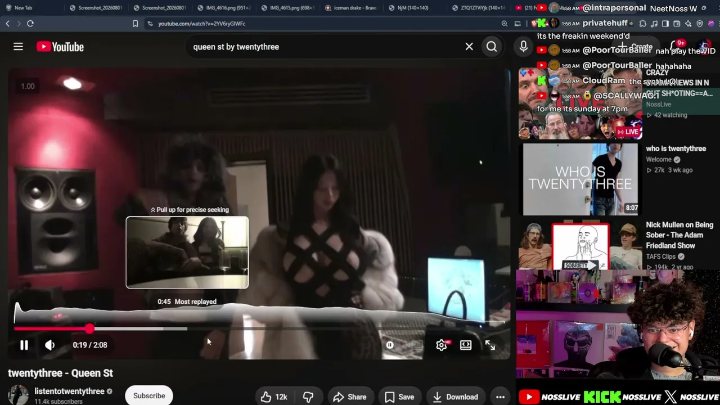Open the YouTube guide hamburger menu
Viewport: 720px width, 405px height.
click(x=18, y=47)
